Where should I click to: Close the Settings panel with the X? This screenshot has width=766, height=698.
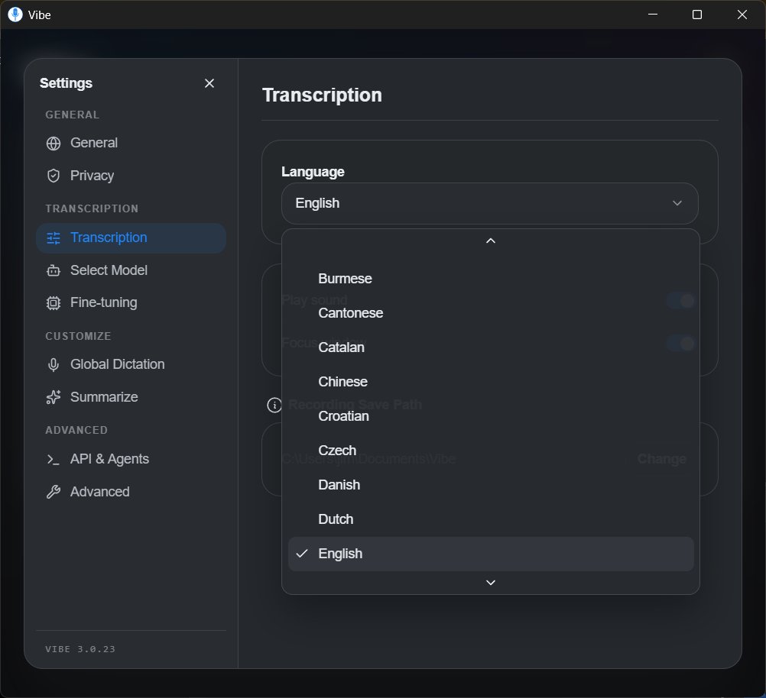209,83
